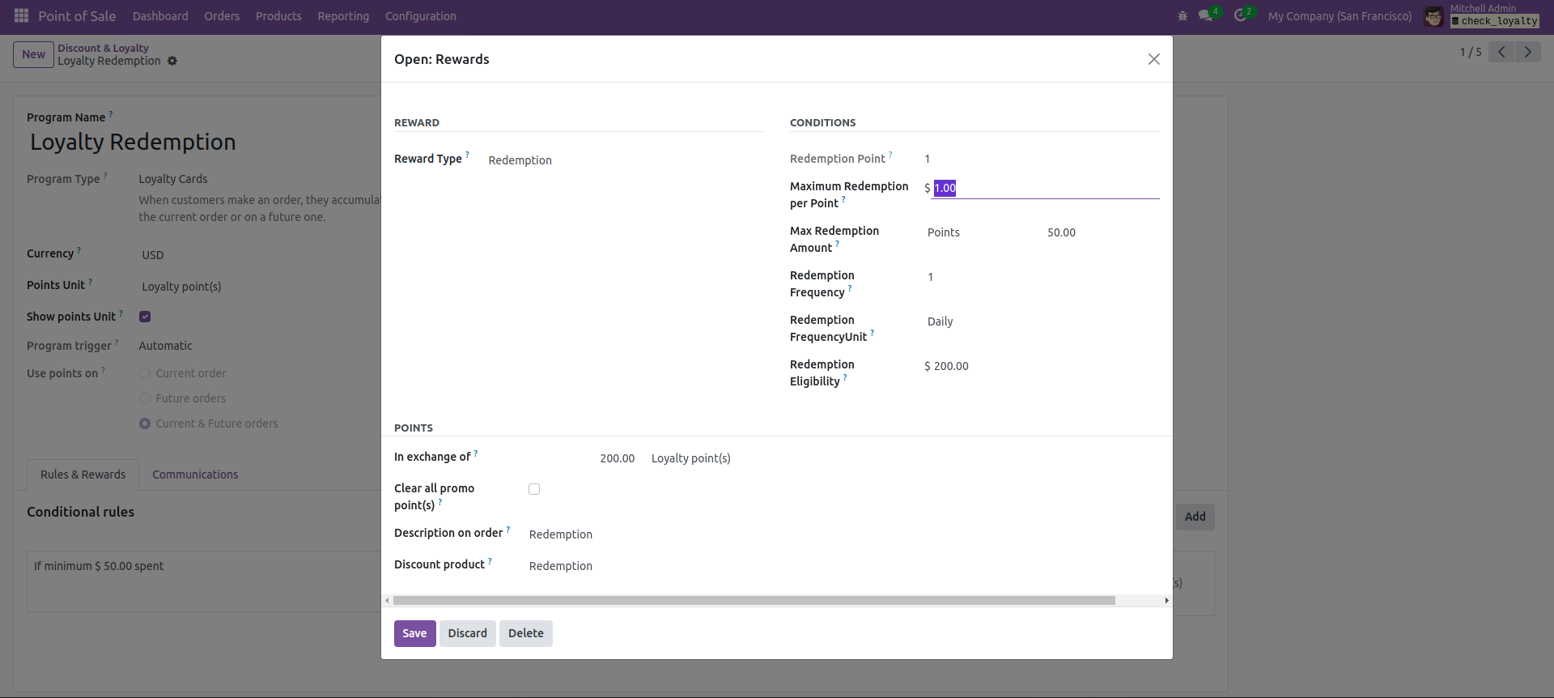The width and height of the screenshot is (1554, 698).
Task: Open the apps grid menu icon
Action: (x=22, y=16)
